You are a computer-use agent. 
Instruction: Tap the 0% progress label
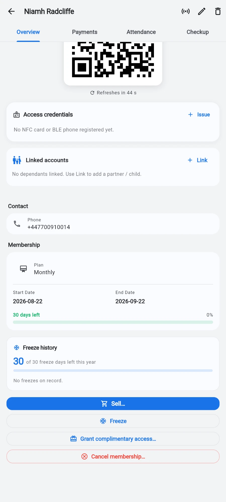coord(210,315)
